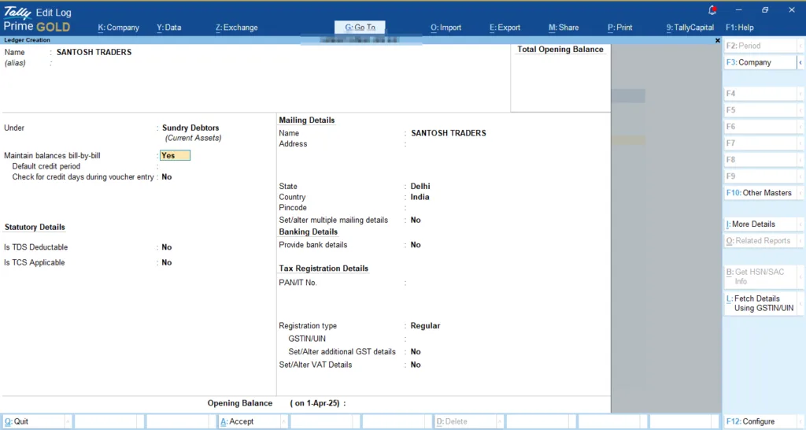Click L: Fetch Details Using GSTIN/UIN
This screenshot has width=806, height=430.
[x=760, y=303]
